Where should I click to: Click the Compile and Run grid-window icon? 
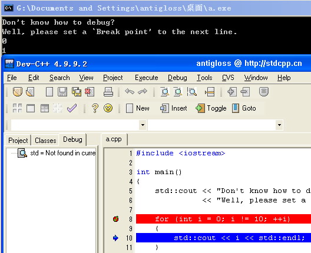45,108
